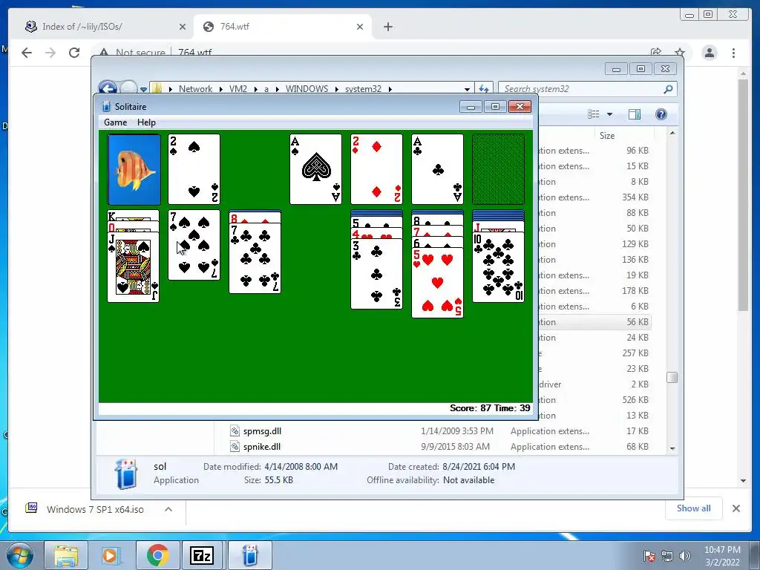Go back in Chrome browser
760x570 pixels.
click(x=27, y=53)
